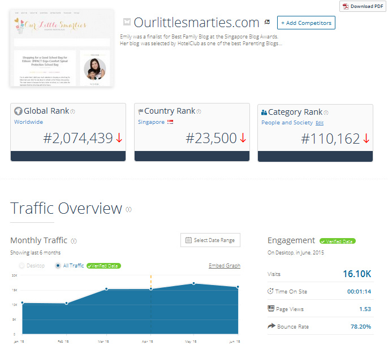Viewport: 388px width, 354px height.
Task: Open external site link icon beside Ourlittlesmarties.com
Action: (267, 22)
